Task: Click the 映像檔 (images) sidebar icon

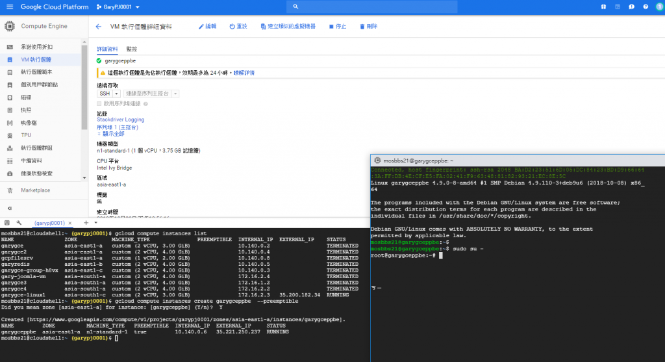Action: point(10,123)
